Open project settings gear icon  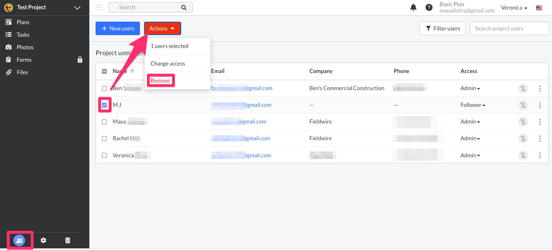pos(43,240)
